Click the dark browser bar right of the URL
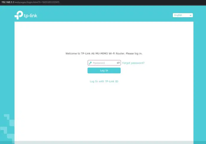Screen dimensions: 206x144 [132, 2]
